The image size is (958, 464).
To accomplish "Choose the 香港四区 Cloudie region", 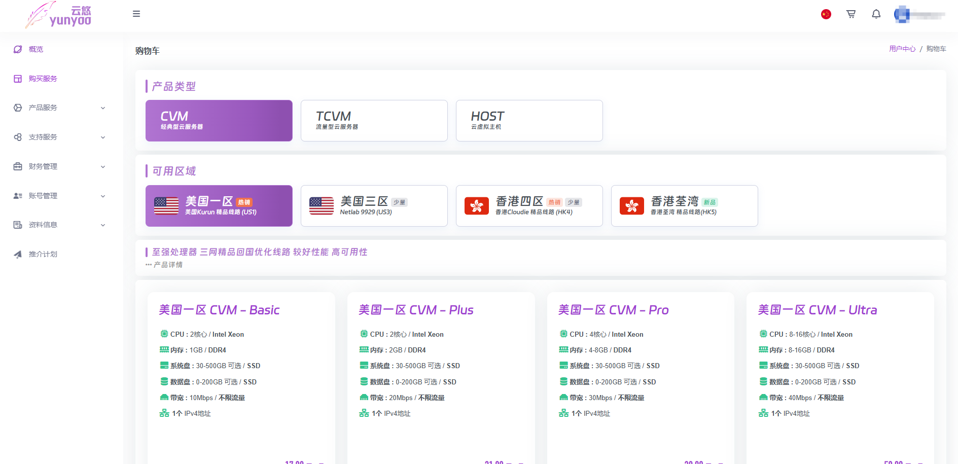I will (x=529, y=206).
